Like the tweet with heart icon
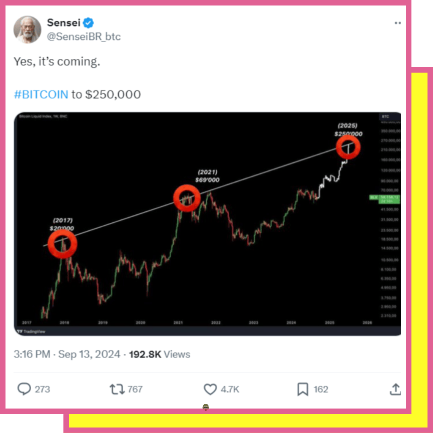The width and height of the screenshot is (433, 433). (210, 389)
